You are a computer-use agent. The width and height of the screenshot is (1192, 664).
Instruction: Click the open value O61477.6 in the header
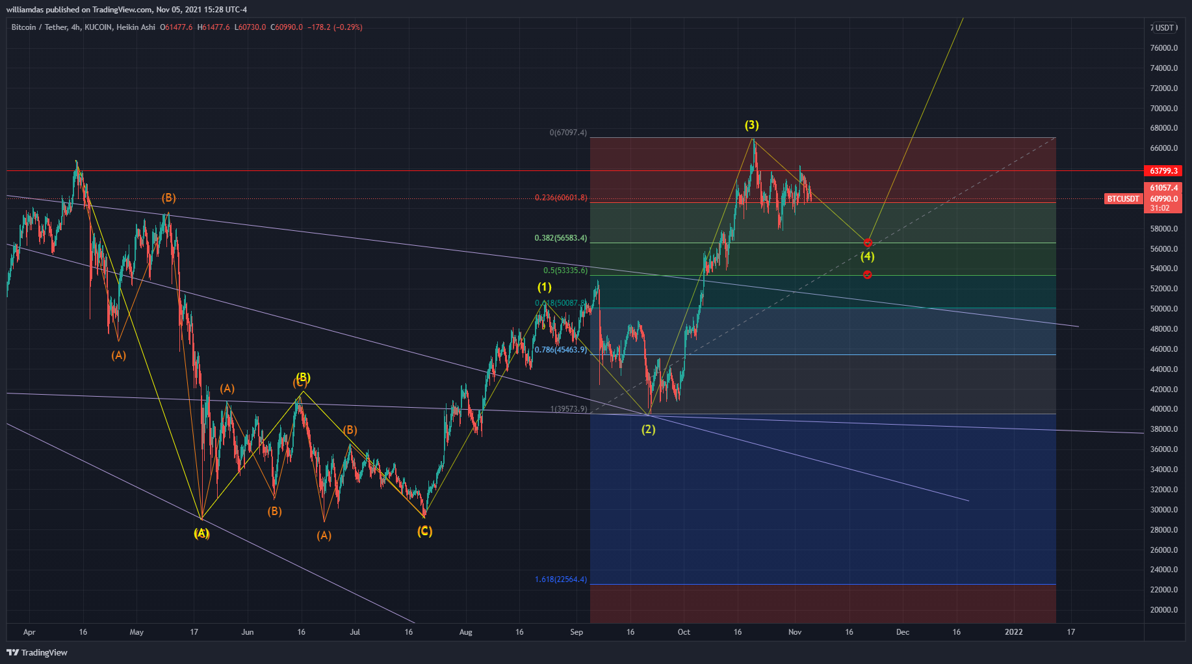tap(177, 27)
